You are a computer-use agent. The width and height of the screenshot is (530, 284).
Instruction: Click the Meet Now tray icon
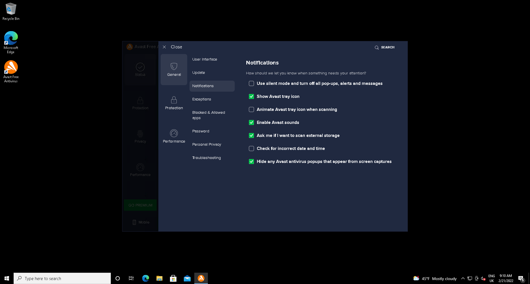pos(477,278)
